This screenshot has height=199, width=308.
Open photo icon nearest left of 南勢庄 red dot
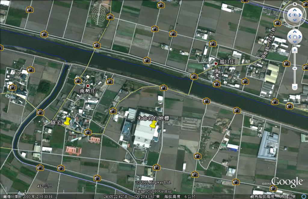click(78, 81)
